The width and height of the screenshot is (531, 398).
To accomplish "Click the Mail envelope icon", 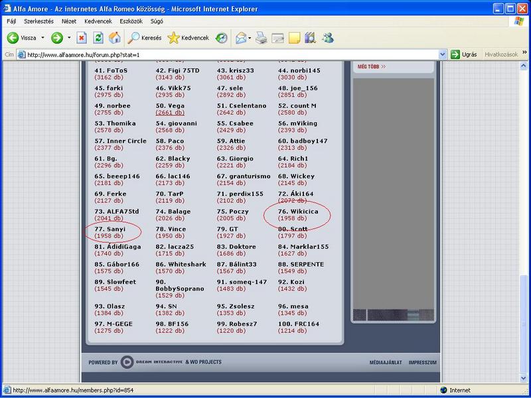I will (241, 38).
